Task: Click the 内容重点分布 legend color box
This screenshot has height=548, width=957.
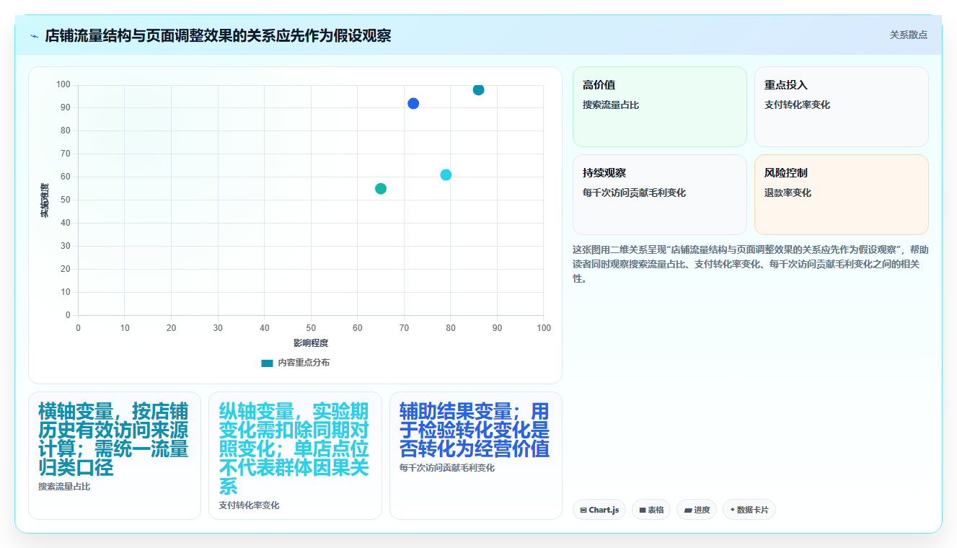Action: [x=268, y=363]
